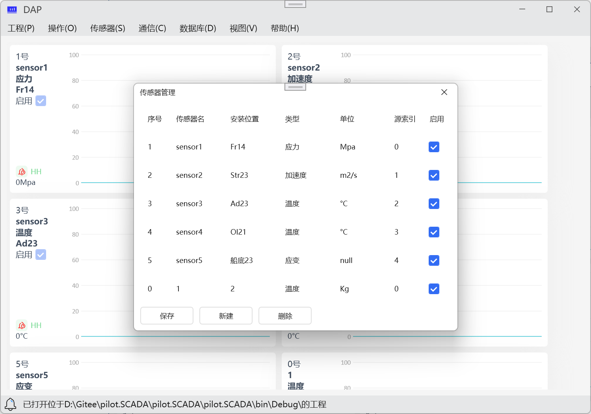Click the 类型 column header
591x414 pixels.
(x=292, y=119)
